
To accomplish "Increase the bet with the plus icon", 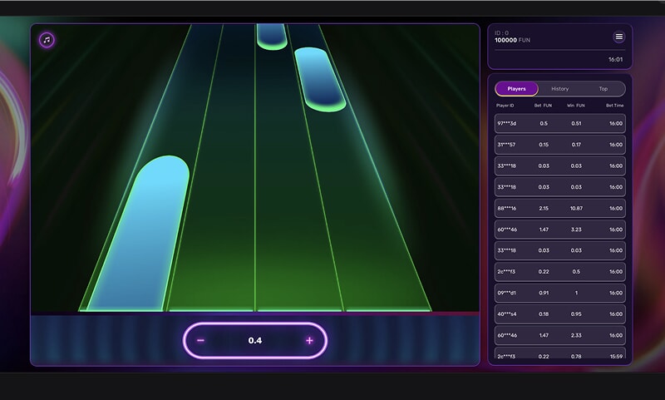I will 309,340.
